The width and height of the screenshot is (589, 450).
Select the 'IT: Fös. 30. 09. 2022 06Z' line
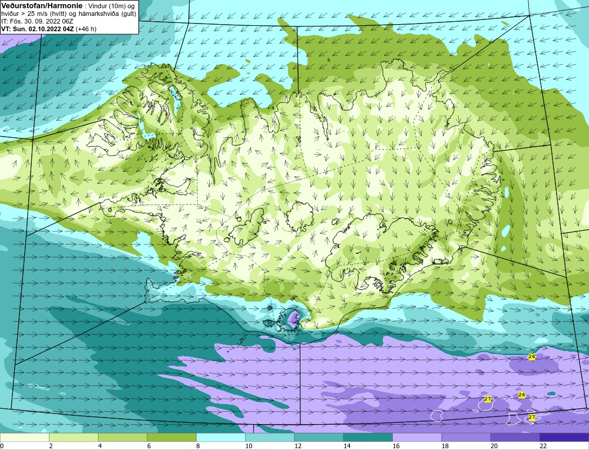click(x=37, y=21)
